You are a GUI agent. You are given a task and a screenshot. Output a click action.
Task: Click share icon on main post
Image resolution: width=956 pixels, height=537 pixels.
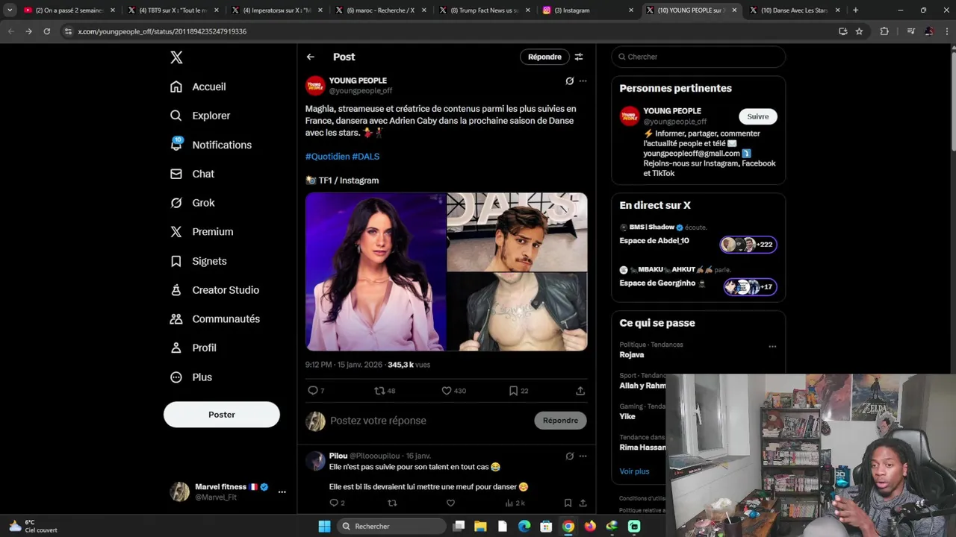[580, 391]
